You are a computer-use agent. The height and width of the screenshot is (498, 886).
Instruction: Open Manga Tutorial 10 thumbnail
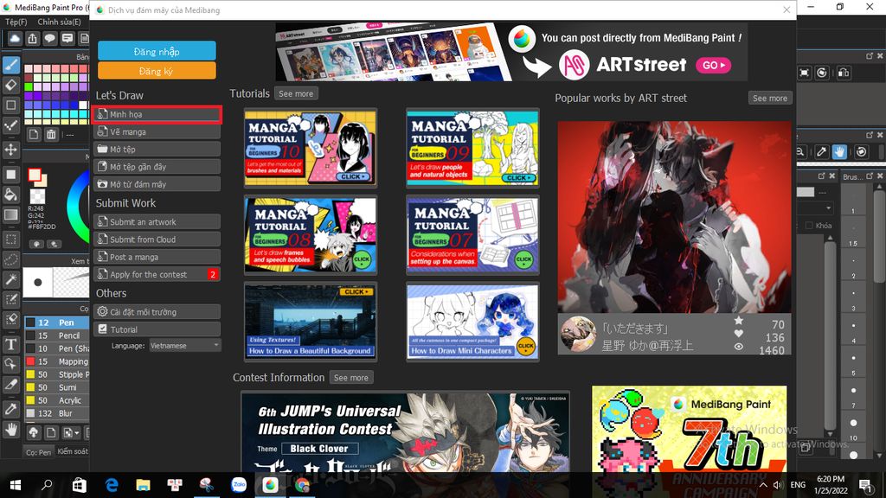311,148
